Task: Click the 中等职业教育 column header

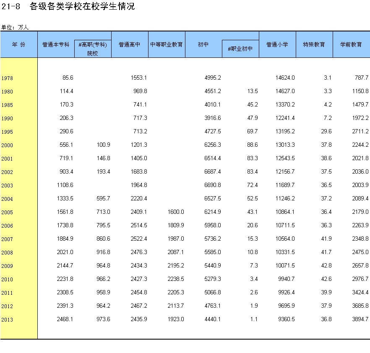Action: point(167,44)
